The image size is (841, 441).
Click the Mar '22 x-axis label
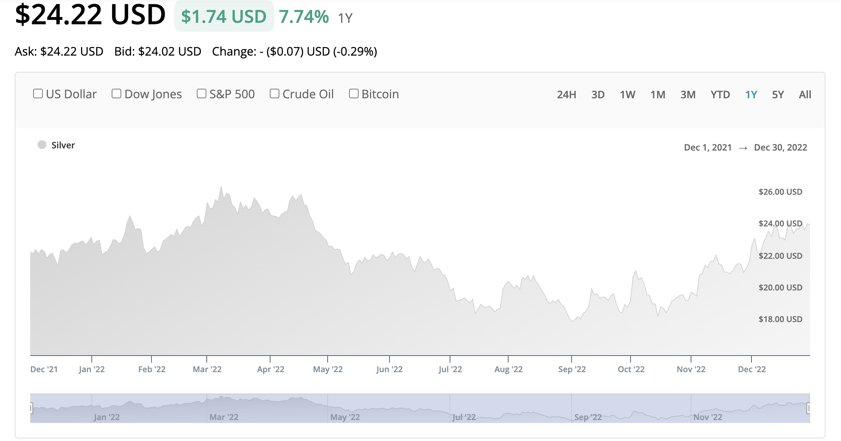207,369
